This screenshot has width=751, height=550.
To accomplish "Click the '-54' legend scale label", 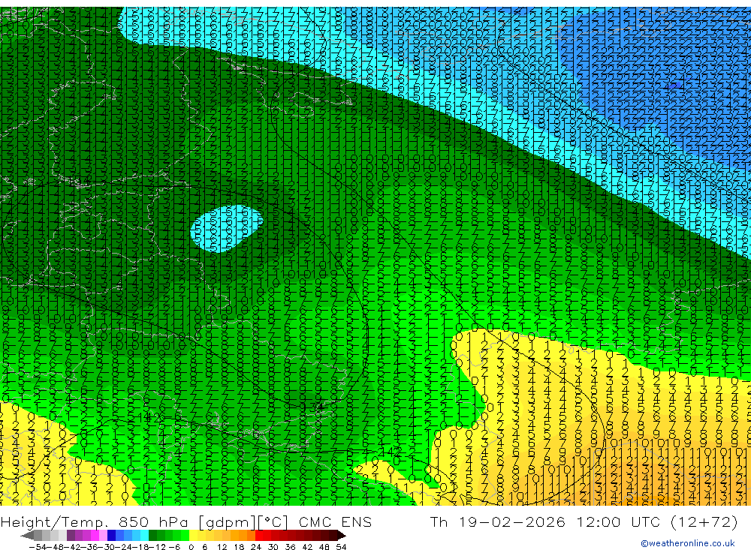I will (x=38, y=547).
